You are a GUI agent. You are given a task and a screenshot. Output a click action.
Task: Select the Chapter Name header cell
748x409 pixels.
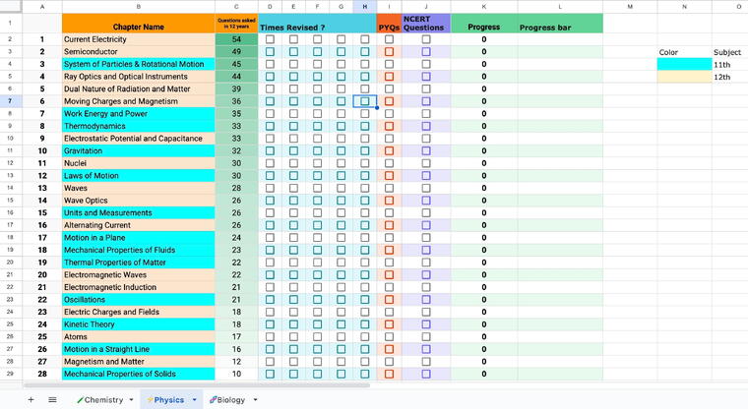(139, 27)
